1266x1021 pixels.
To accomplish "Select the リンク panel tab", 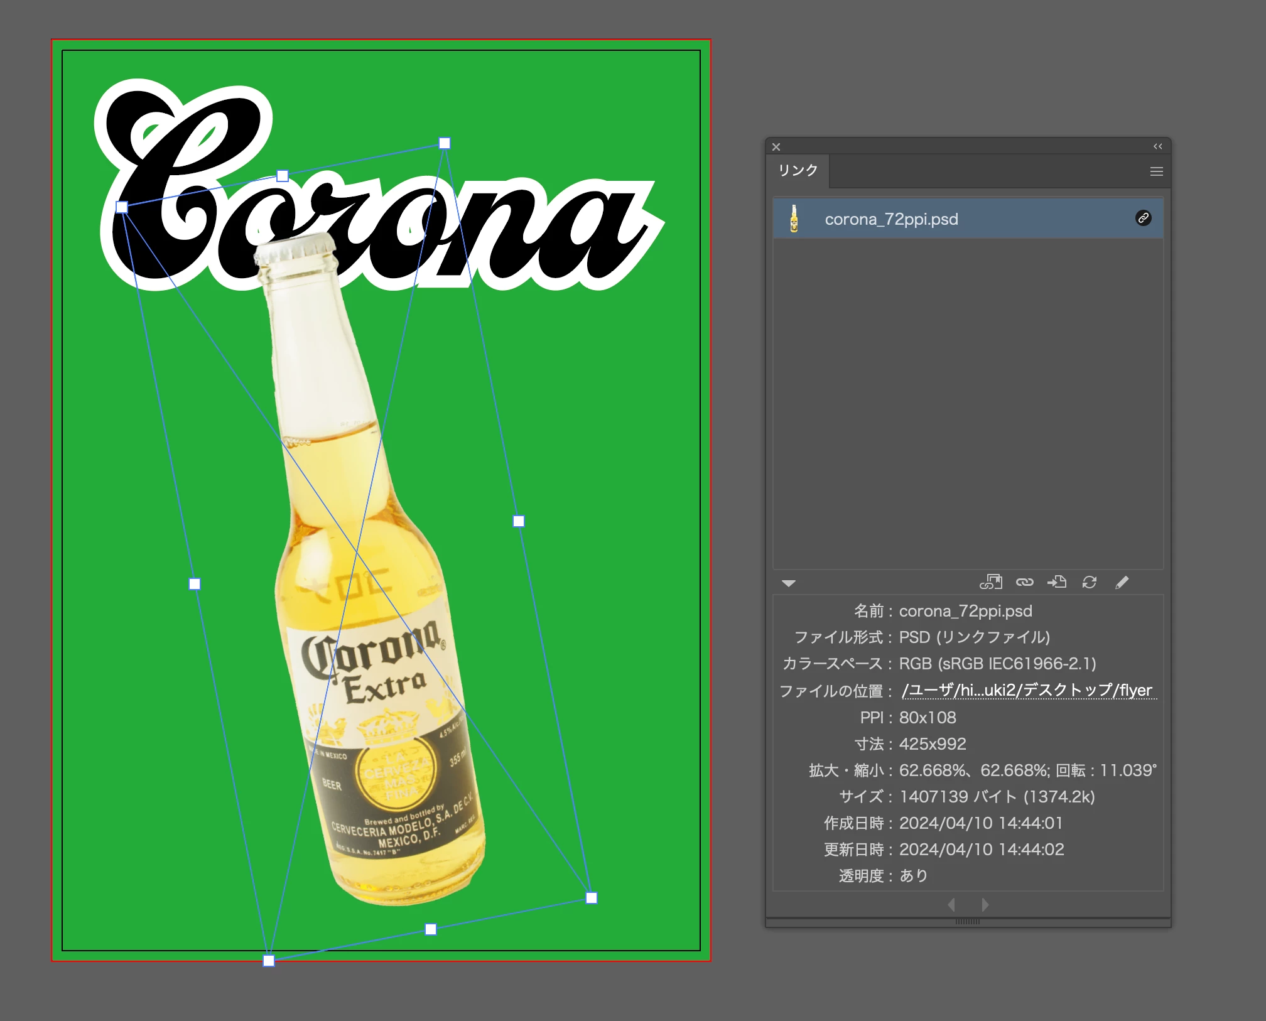I will pos(798,170).
